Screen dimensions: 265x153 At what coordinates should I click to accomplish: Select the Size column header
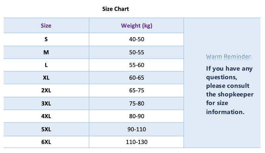46,25
